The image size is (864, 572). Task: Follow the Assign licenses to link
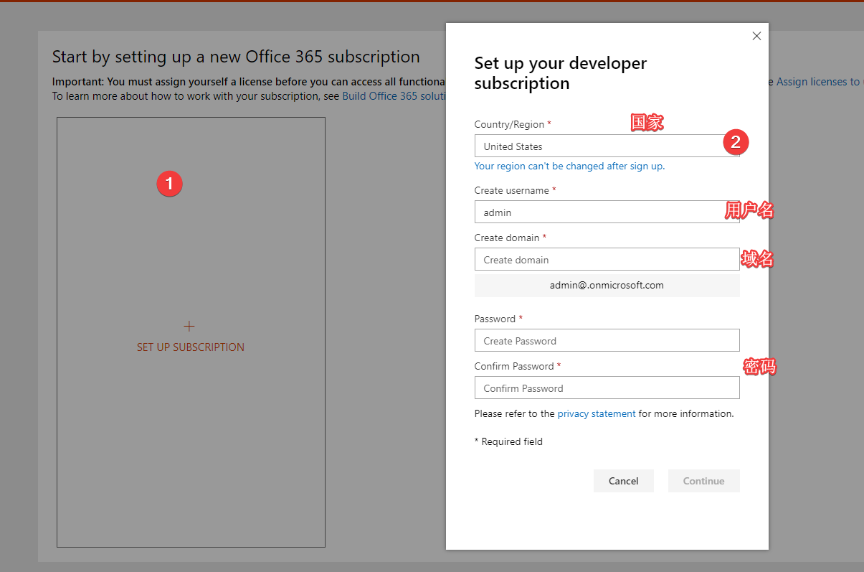click(x=818, y=82)
